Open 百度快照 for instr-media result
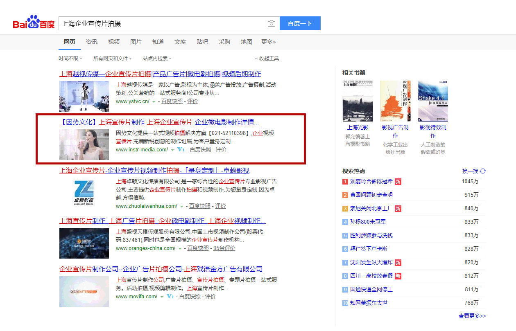 point(200,150)
